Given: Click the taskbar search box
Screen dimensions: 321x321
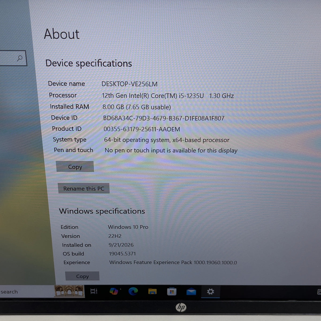Looking at the screenshot, I should pyautogui.click(x=27, y=291).
